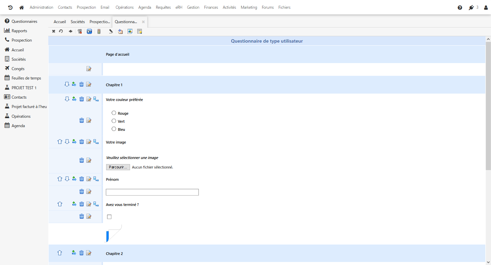Open Feuilles de temps in sidebar

(x=26, y=78)
